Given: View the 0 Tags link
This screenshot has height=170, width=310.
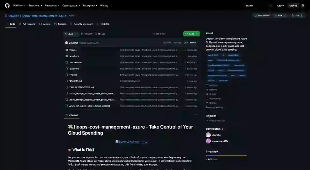Looking at the screenshot, I should tap(100, 34).
